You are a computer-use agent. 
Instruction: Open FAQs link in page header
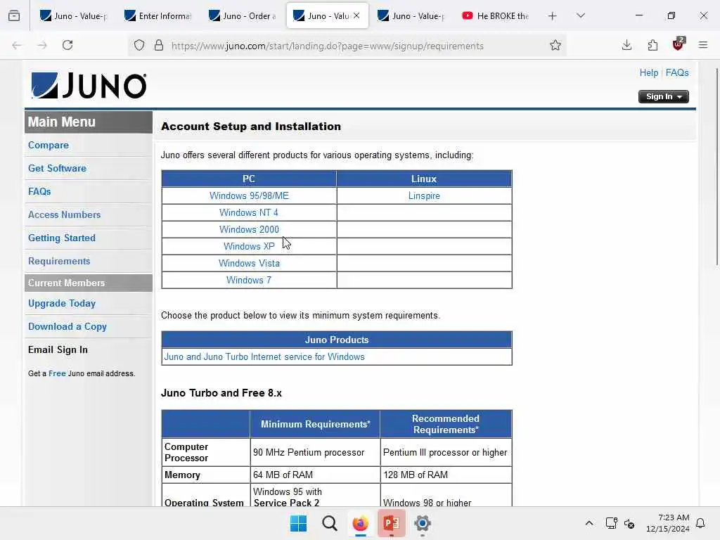677,72
